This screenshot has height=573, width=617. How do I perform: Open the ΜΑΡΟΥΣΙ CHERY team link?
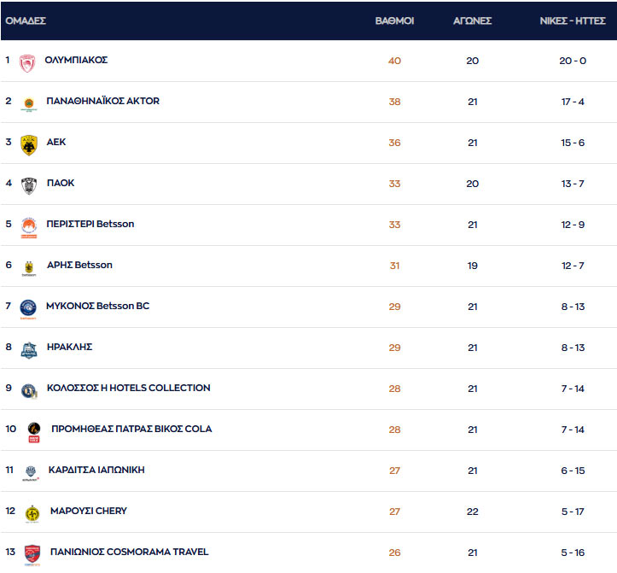(x=89, y=512)
